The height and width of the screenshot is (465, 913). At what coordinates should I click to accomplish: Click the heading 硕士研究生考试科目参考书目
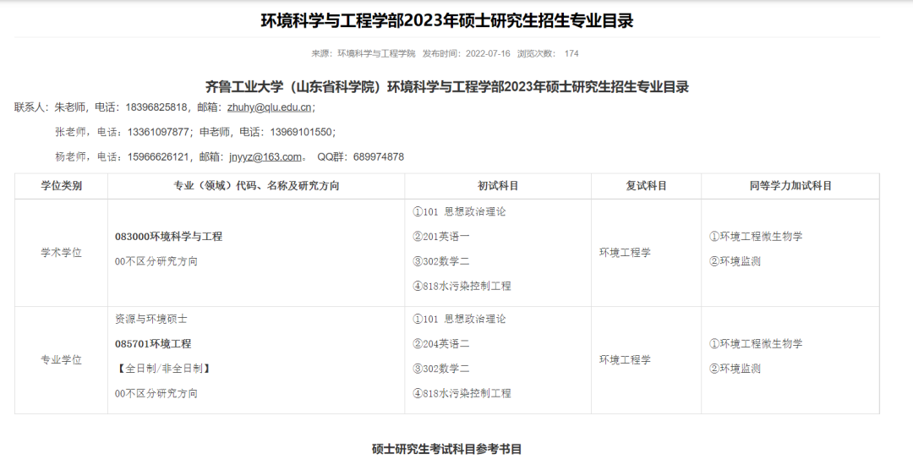447,449
